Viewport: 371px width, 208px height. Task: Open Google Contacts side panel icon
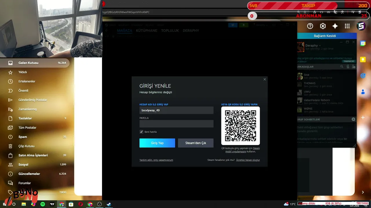point(363,92)
